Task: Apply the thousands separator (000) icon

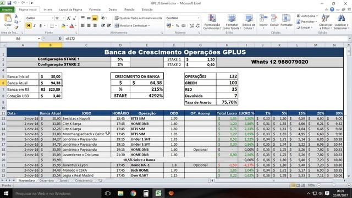Action: tap(183, 26)
